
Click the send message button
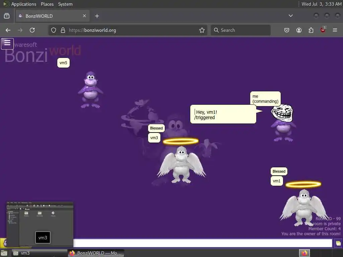click(x=338, y=243)
